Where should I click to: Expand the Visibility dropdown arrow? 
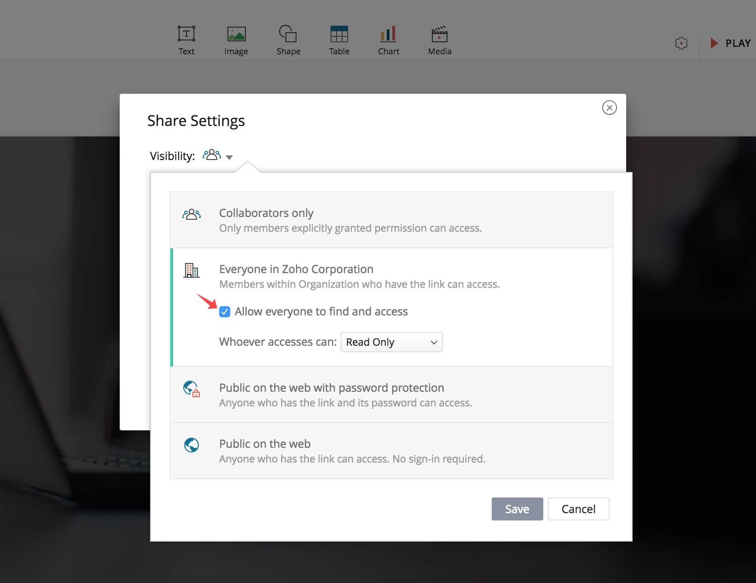point(229,157)
